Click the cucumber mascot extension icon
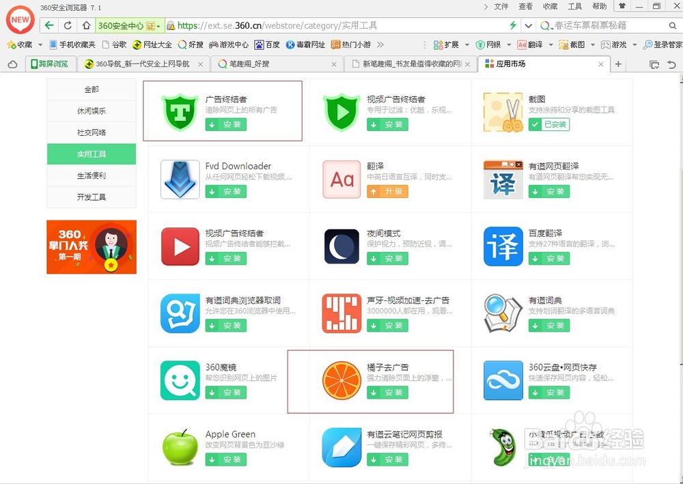683x484 pixels. pos(503,447)
